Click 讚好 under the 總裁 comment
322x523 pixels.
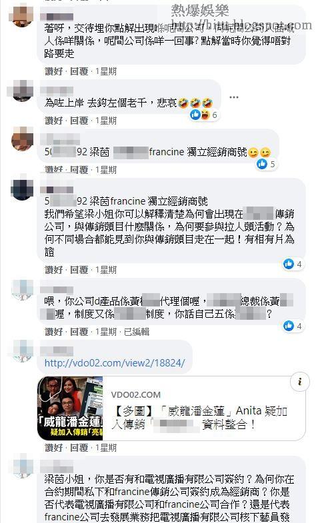54,332
